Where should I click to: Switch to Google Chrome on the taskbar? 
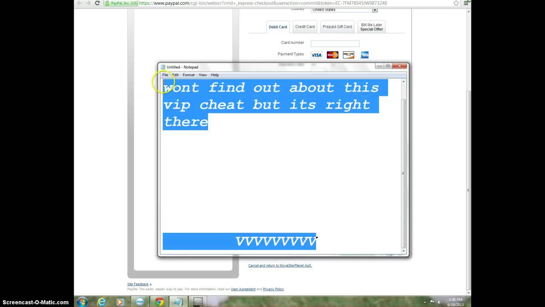point(159,302)
